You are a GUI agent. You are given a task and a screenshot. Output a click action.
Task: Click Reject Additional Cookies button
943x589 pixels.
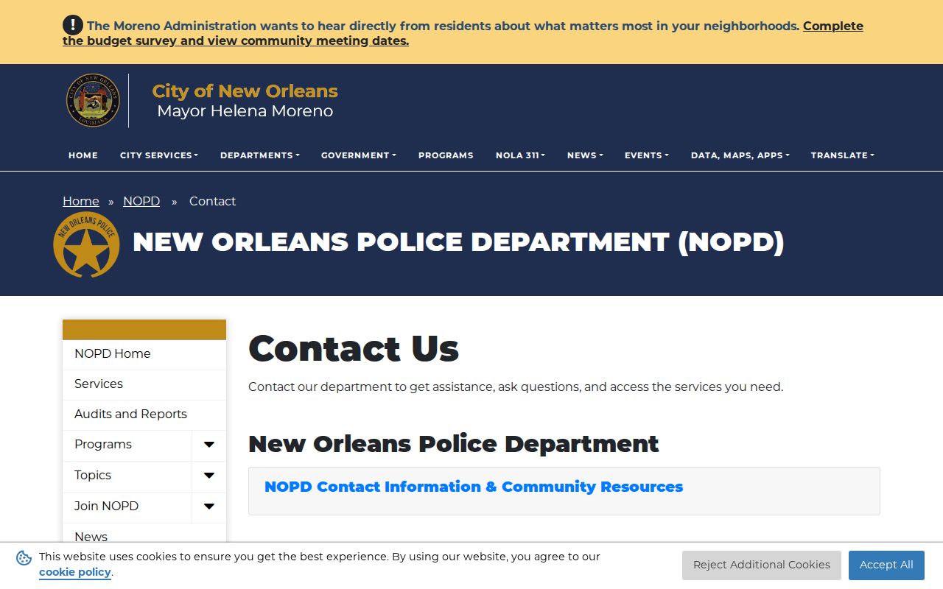coord(762,565)
